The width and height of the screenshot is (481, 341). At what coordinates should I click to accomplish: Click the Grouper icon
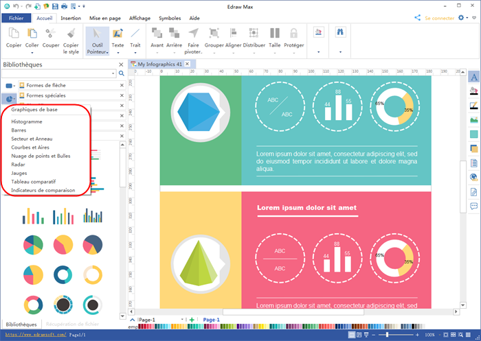(214, 34)
